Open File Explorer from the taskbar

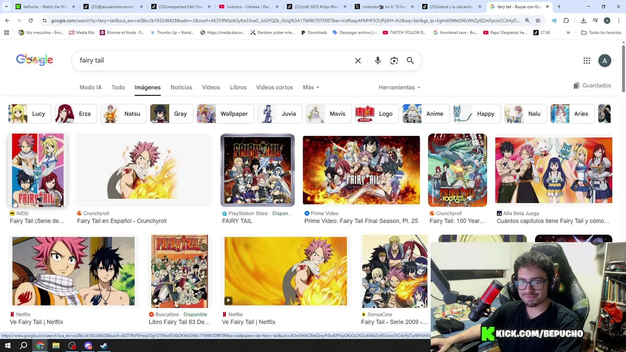point(56,346)
